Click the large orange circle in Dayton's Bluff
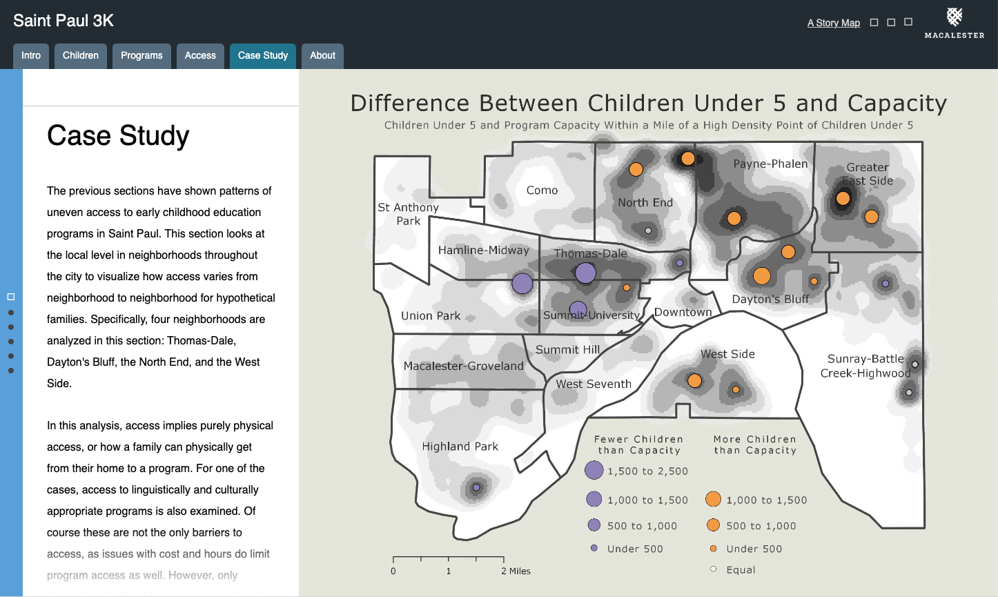Screen dimensions: 998x597 pyautogui.click(x=761, y=276)
